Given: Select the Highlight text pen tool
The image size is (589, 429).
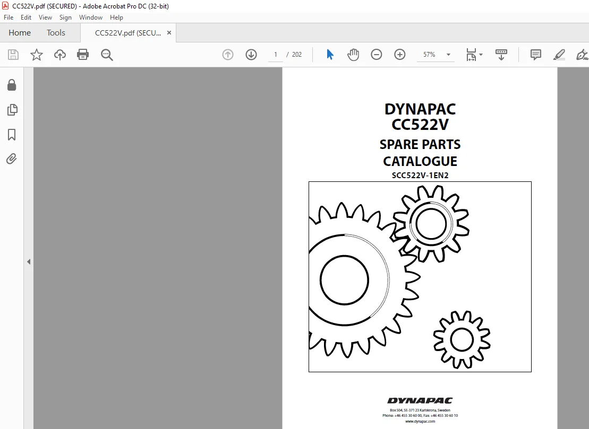Looking at the screenshot, I should coord(559,55).
